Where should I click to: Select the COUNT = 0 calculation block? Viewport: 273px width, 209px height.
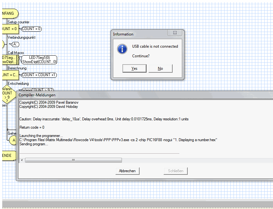click(x=11, y=29)
